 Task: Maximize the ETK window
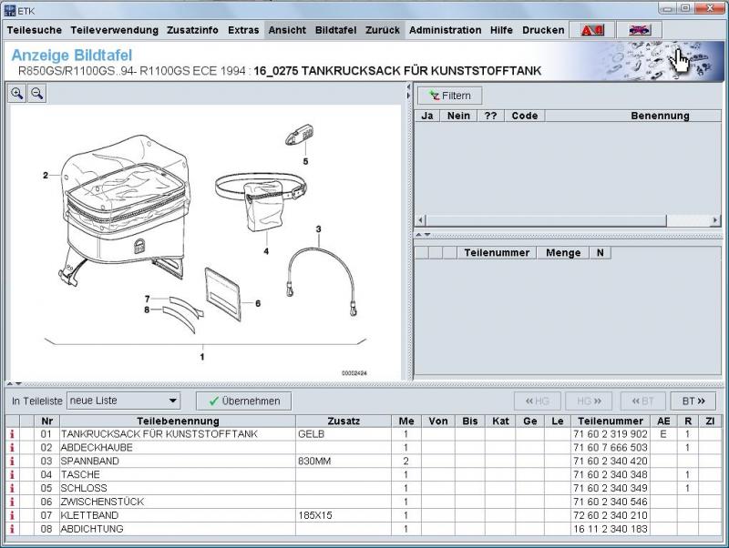(686, 8)
